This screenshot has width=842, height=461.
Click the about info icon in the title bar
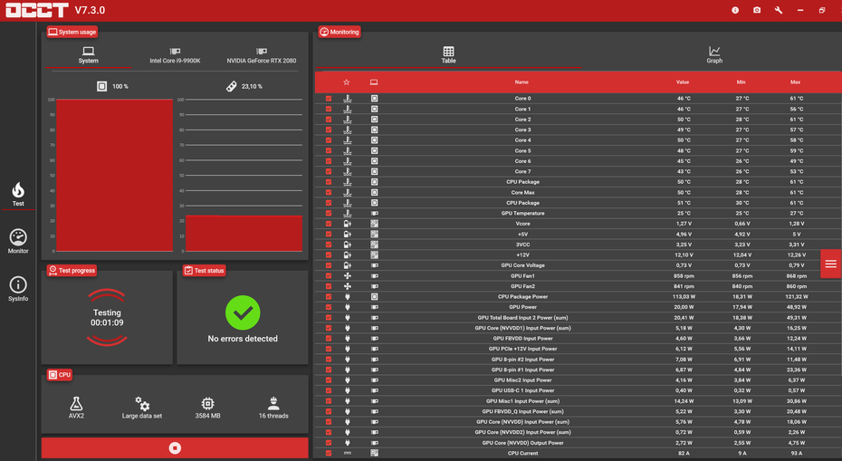(x=735, y=10)
